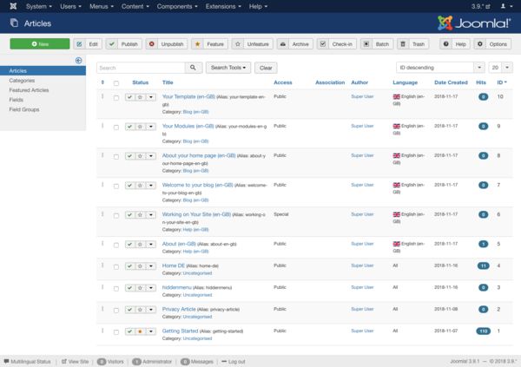Open the System menu
The width and height of the screenshot is (521, 367).
[x=39, y=6]
